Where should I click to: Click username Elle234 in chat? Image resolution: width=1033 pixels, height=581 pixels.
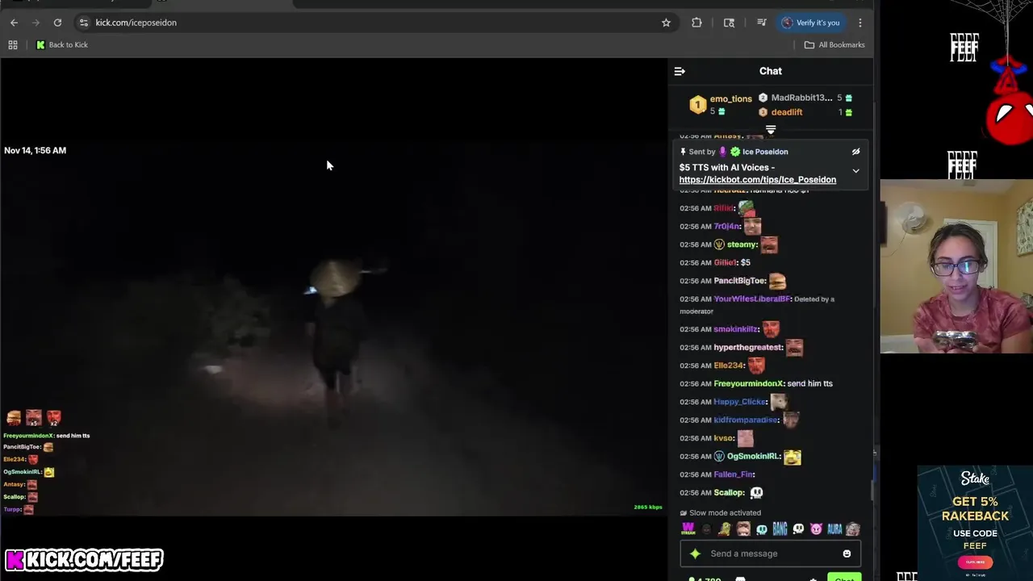729,366
